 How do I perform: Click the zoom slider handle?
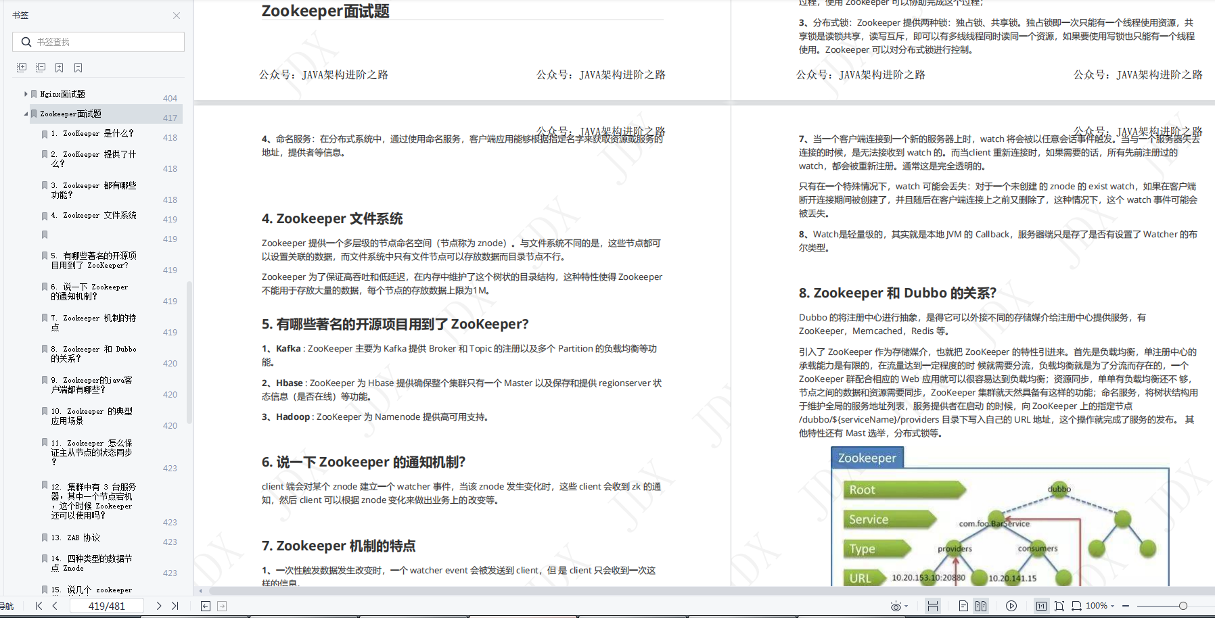1183,606
